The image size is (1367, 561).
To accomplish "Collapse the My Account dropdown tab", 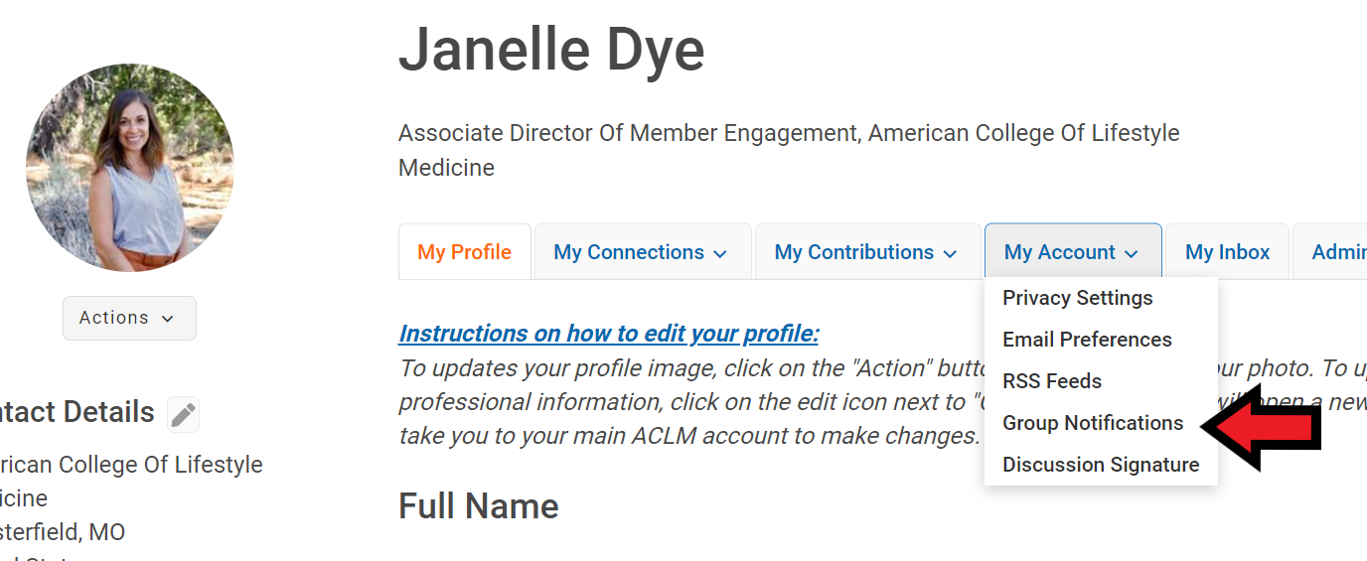I will coord(1071,252).
